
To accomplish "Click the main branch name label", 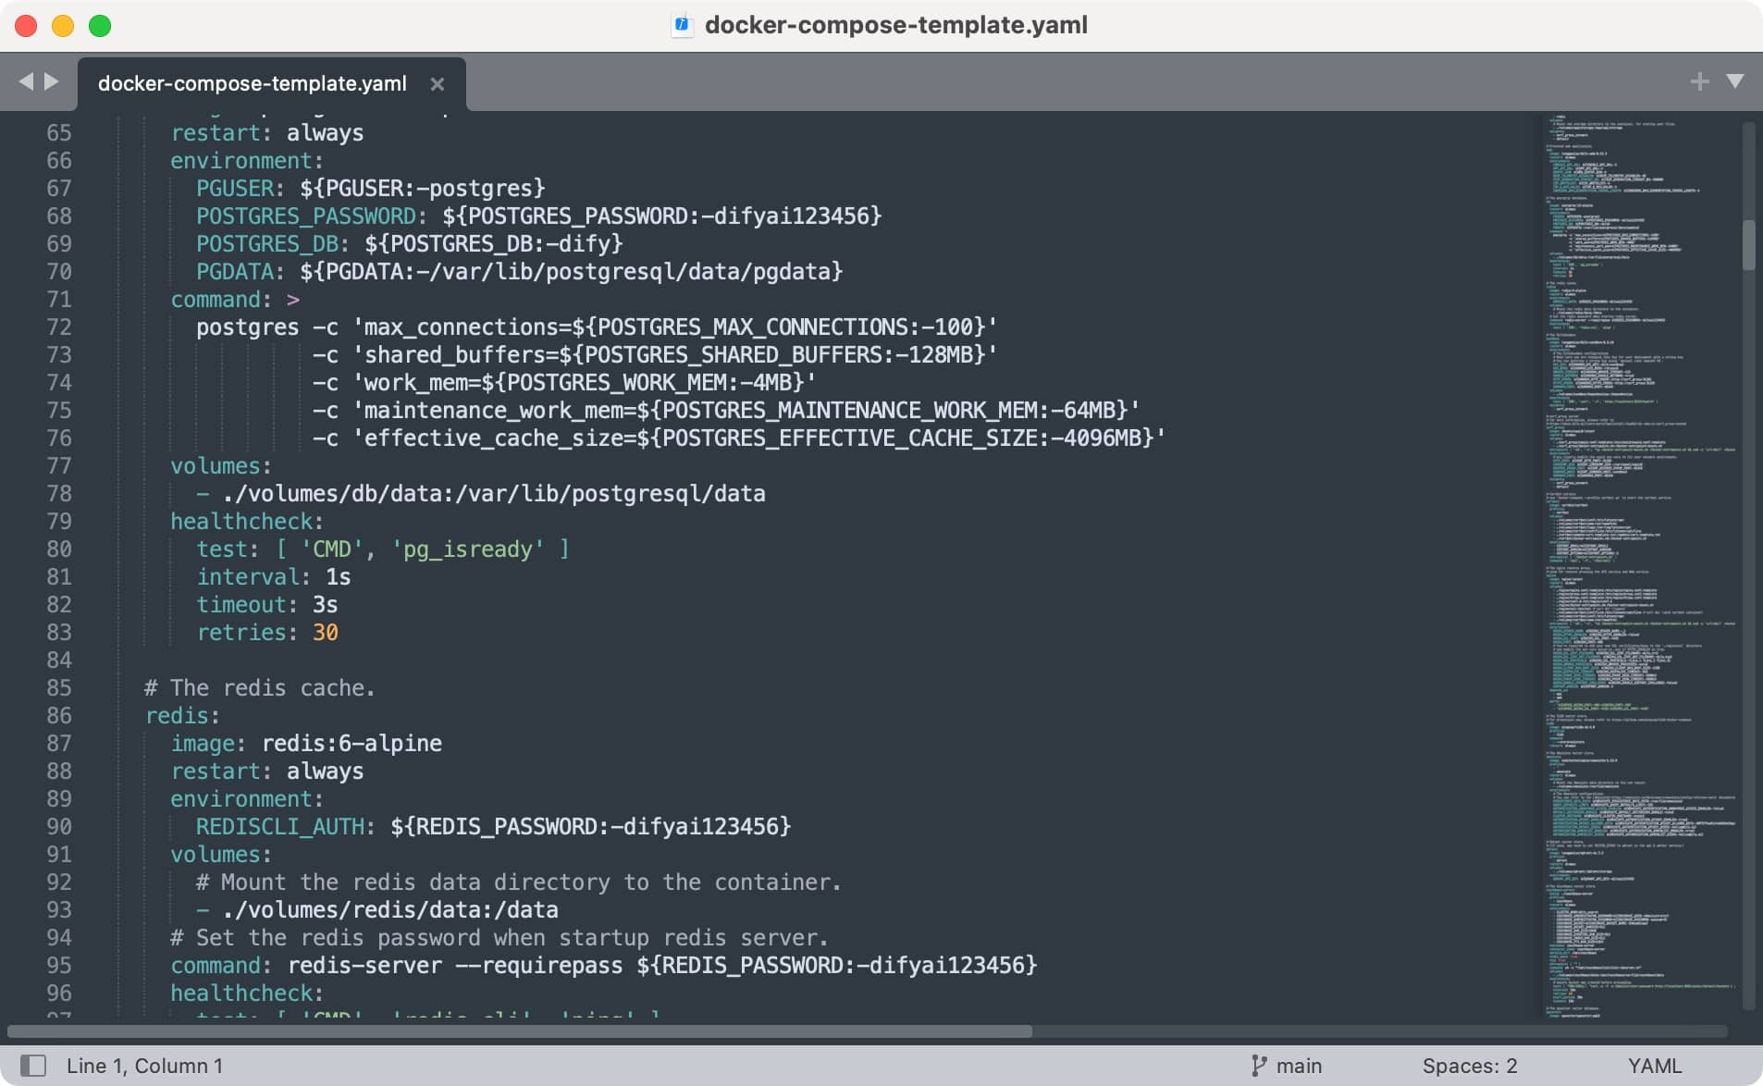I will coord(1299,1066).
